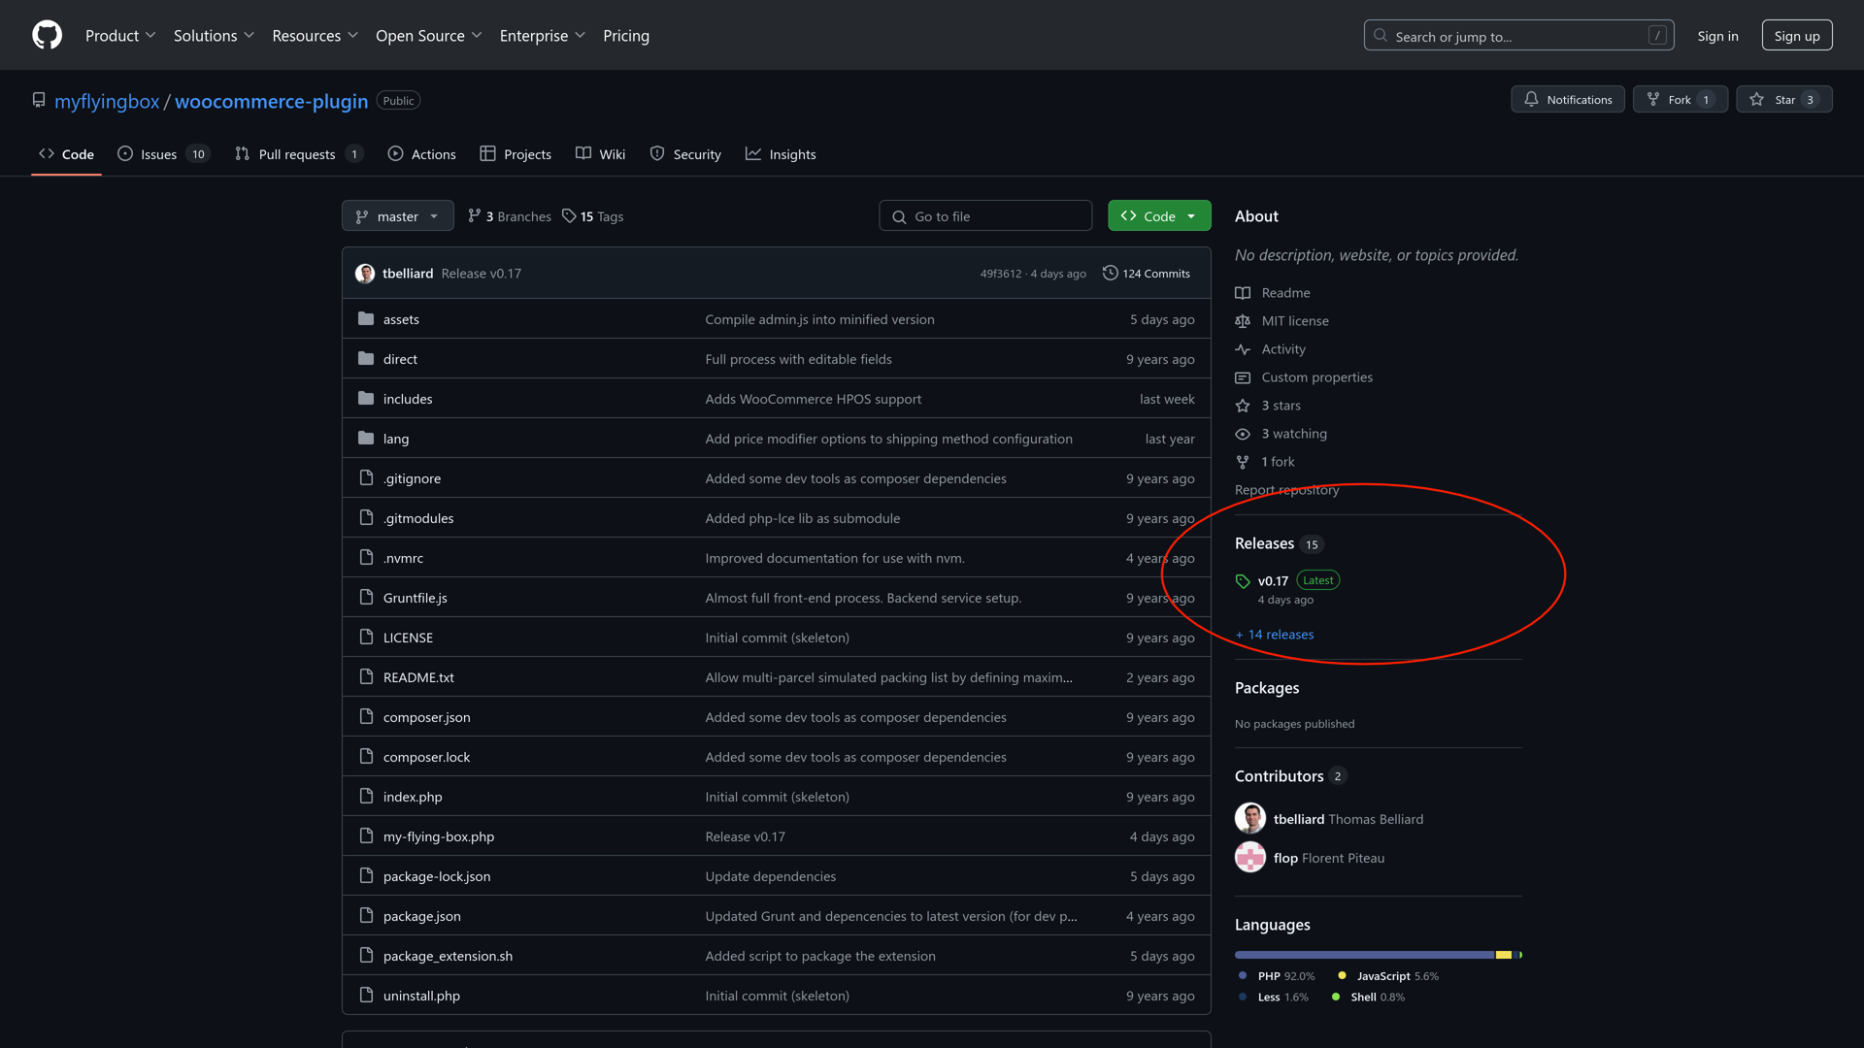
Task: Expand the Open Source menu
Action: tap(428, 36)
